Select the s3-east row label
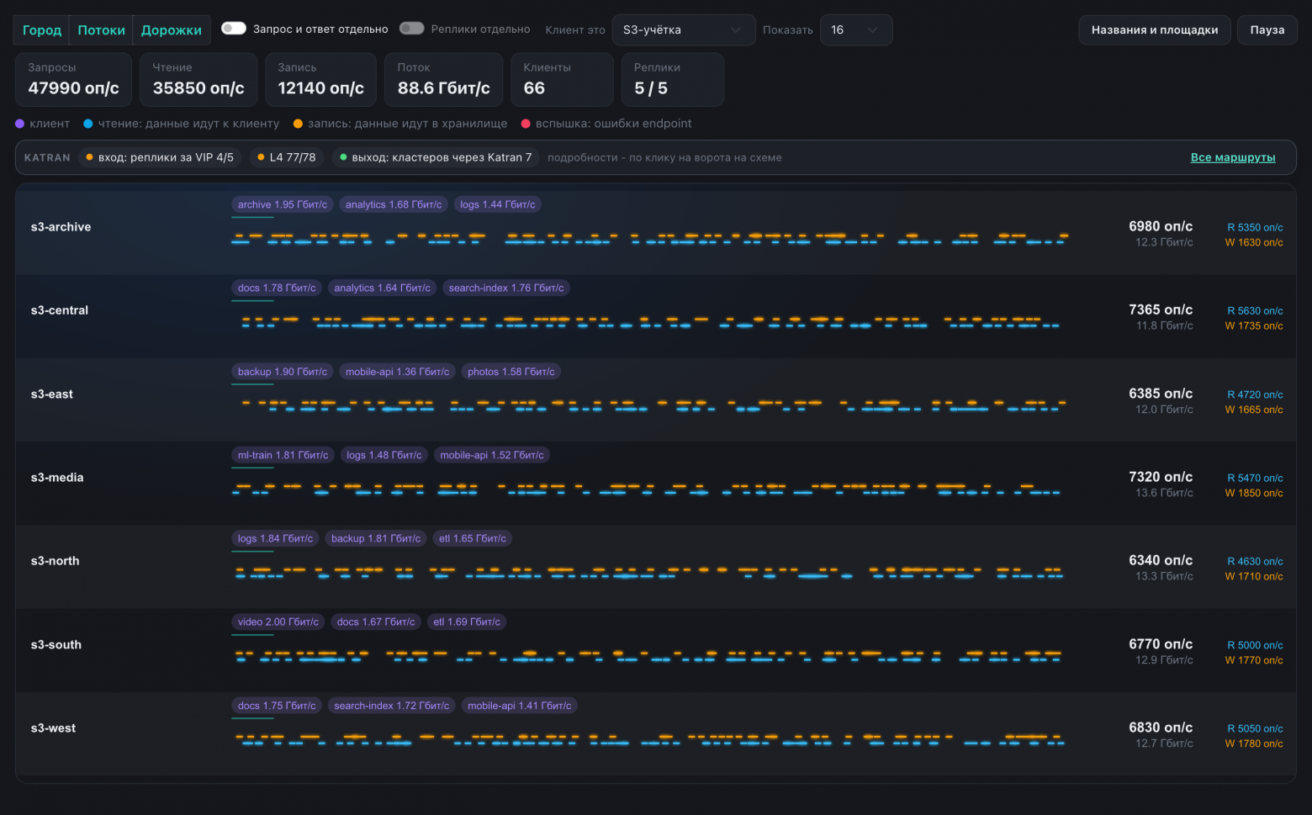Viewport: 1312px width, 815px height. 52,394
